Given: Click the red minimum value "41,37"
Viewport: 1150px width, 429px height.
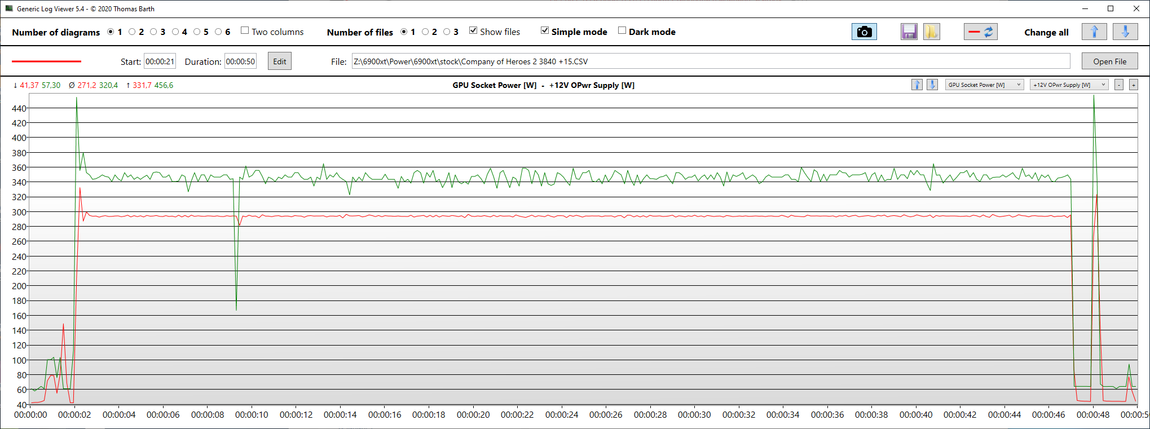Looking at the screenshot, I should click(29, 85).
